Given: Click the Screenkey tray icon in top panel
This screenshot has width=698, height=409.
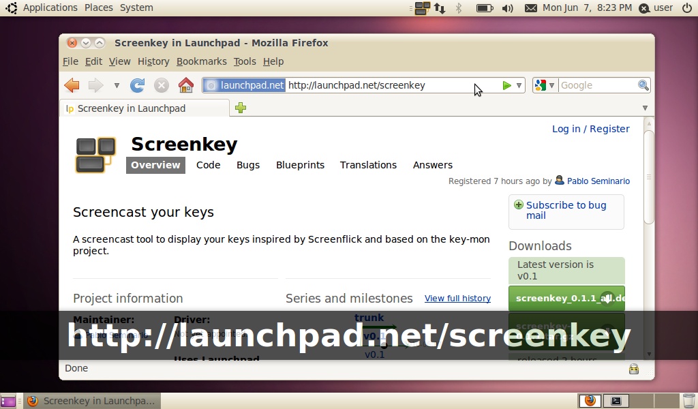Looking at the screenshot, I should [x=422, y=8].
